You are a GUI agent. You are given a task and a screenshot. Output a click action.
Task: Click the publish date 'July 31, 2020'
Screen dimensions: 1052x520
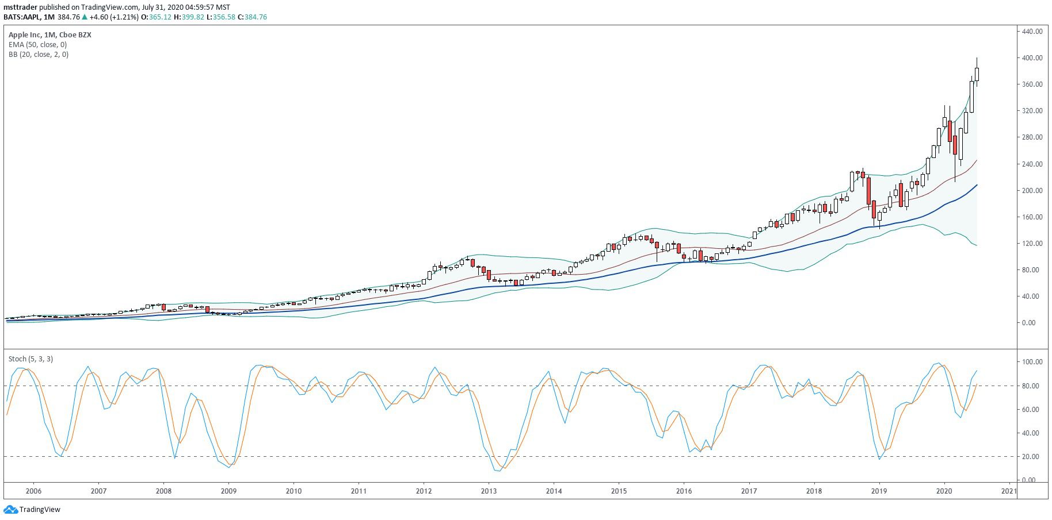pyautogui.click(x=163, y=7)
